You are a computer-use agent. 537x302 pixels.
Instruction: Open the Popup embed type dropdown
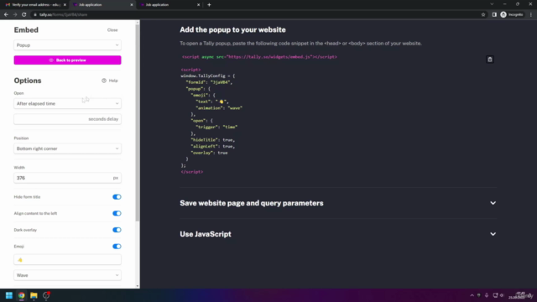point(67,45)
